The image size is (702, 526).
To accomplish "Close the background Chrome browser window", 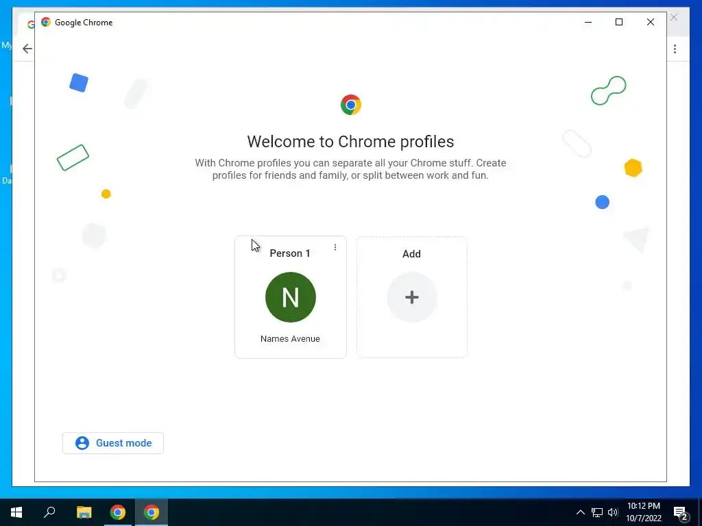I will coord(674,17).
